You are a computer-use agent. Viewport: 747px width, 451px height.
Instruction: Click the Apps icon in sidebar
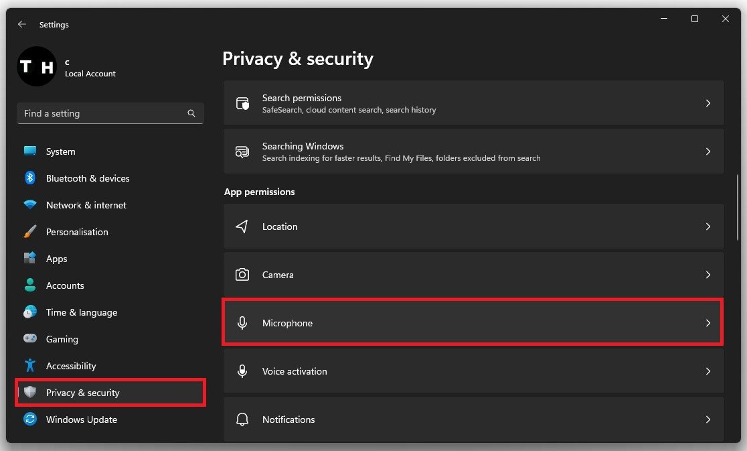click(x=30, y=258)
